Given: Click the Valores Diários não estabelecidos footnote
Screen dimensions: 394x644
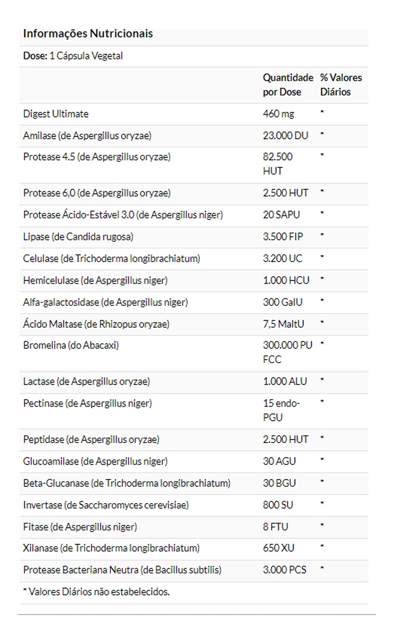Looking at the screenshot, I should [x=97, y=592].
